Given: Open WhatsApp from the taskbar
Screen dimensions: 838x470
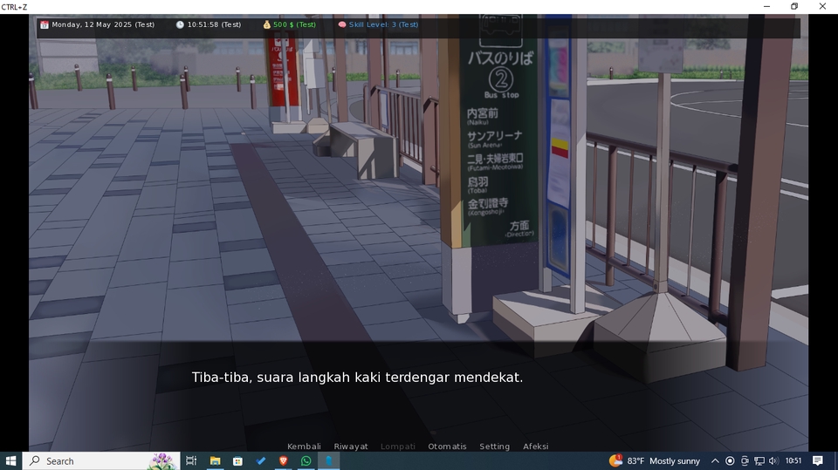Looking at the screenshot, I should 306,461.
